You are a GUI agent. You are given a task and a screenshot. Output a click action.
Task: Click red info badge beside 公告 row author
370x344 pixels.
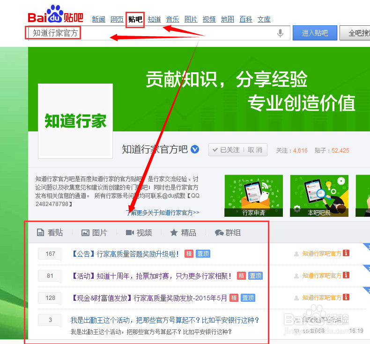[x=346, y=253]
